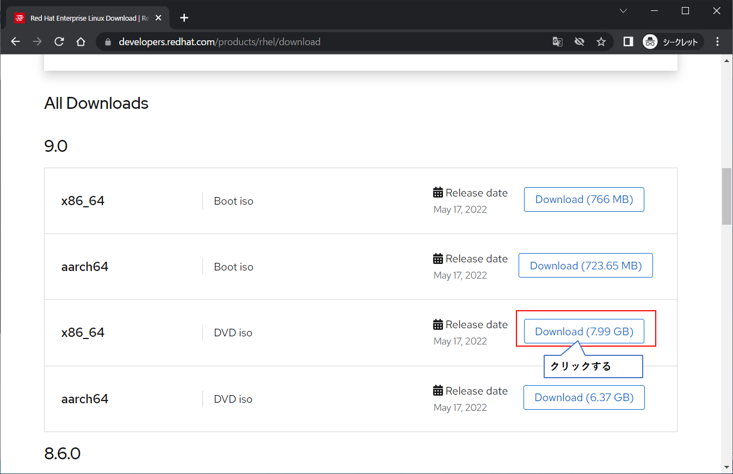Click the vertical scrollbar thumb
This screenshot has width=733, height=474.
726,196
